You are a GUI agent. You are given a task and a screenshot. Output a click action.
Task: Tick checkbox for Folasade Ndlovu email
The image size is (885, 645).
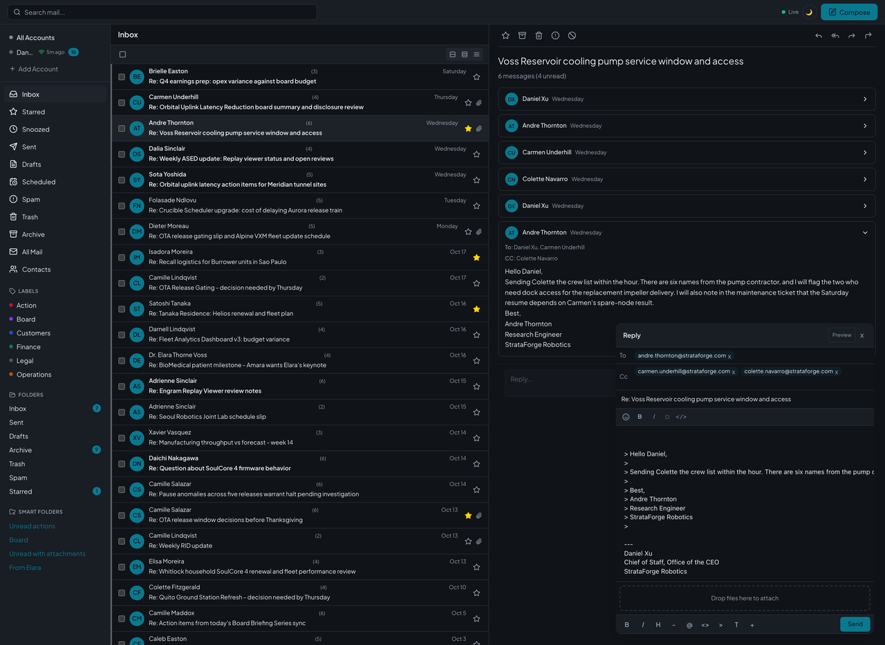(122, 206)
